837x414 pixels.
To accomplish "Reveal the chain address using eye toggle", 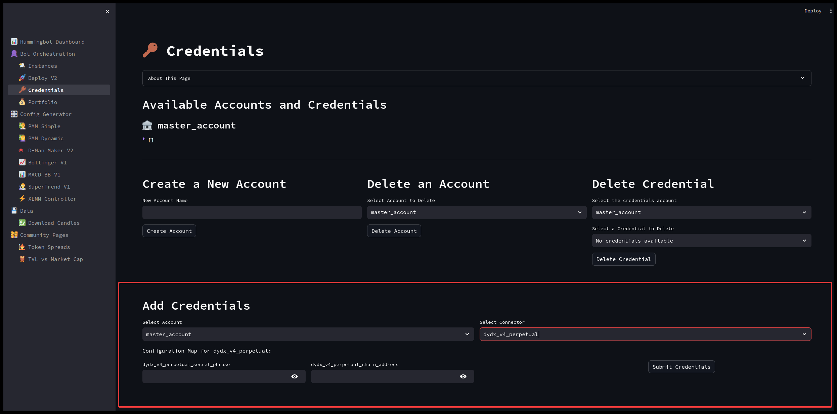I will pos(463,376).
